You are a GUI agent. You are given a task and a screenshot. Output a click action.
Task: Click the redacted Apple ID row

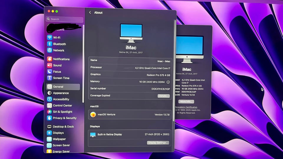64,28
